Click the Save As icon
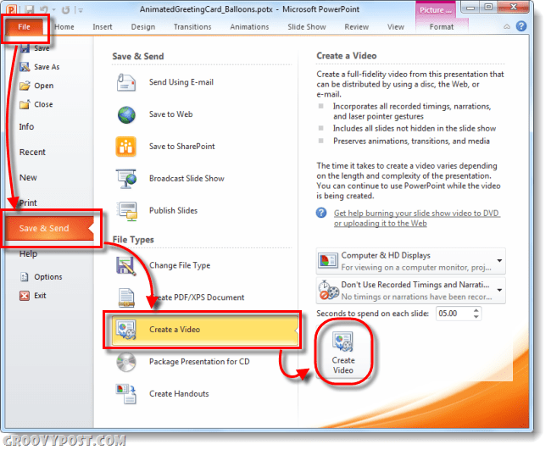 [25, 67]
